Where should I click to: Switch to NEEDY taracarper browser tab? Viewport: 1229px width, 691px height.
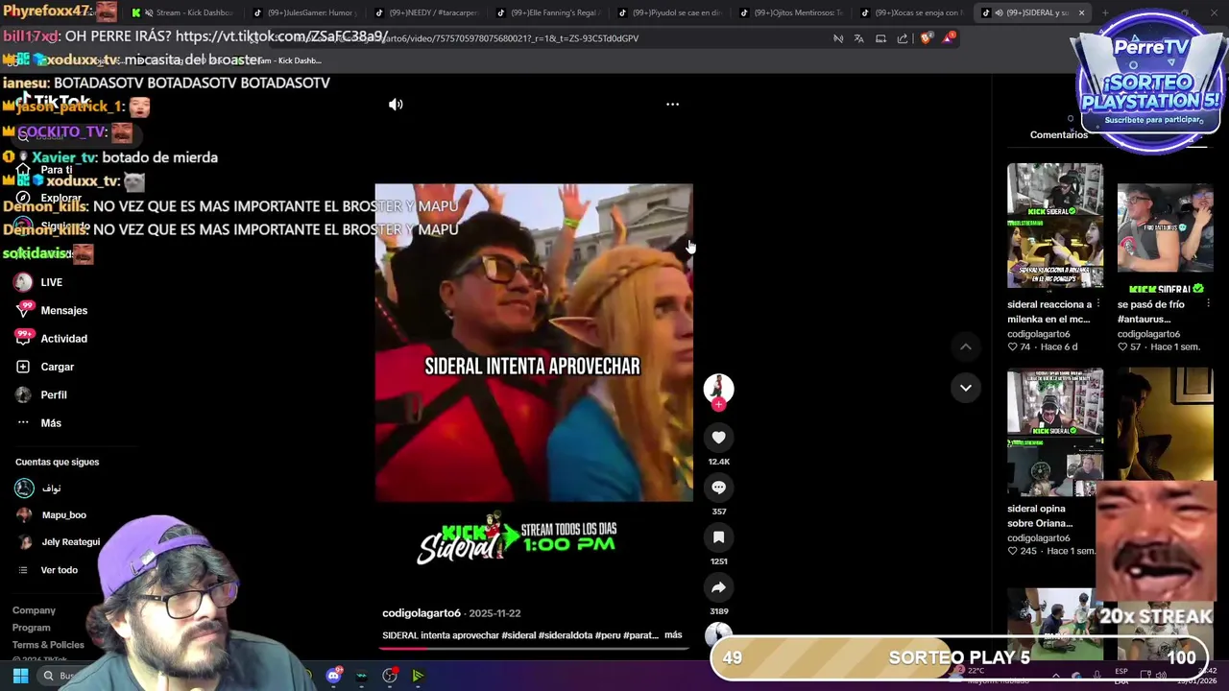(x=429, y=12)
